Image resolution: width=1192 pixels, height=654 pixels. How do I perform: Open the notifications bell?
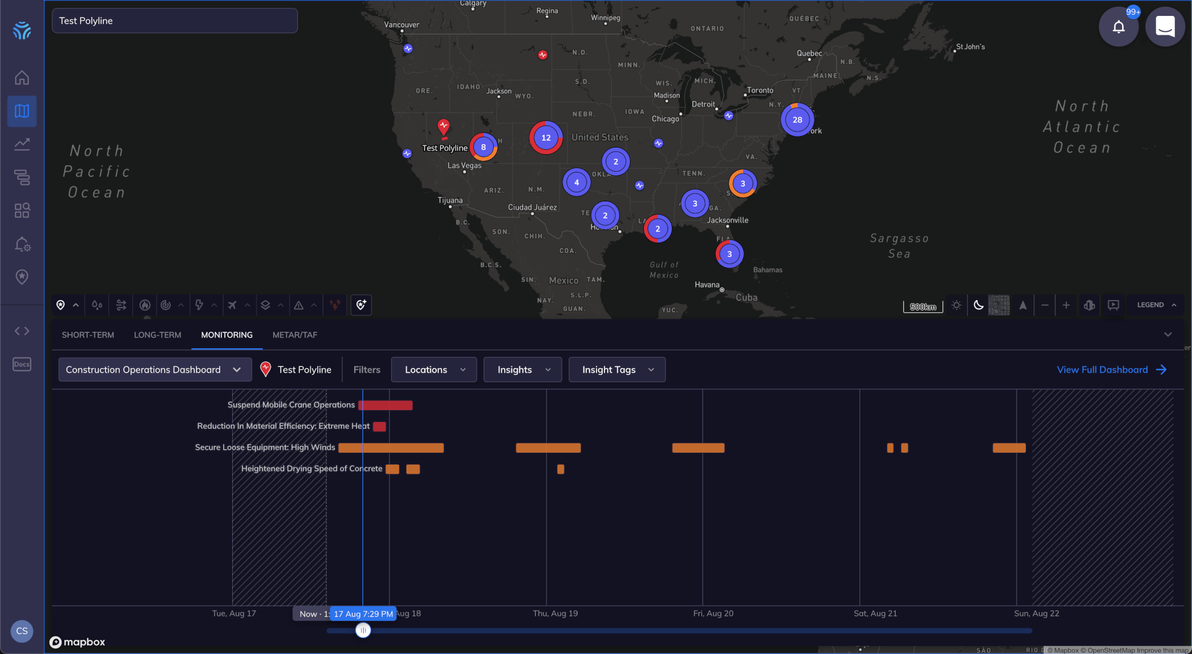pos(1118,27)
